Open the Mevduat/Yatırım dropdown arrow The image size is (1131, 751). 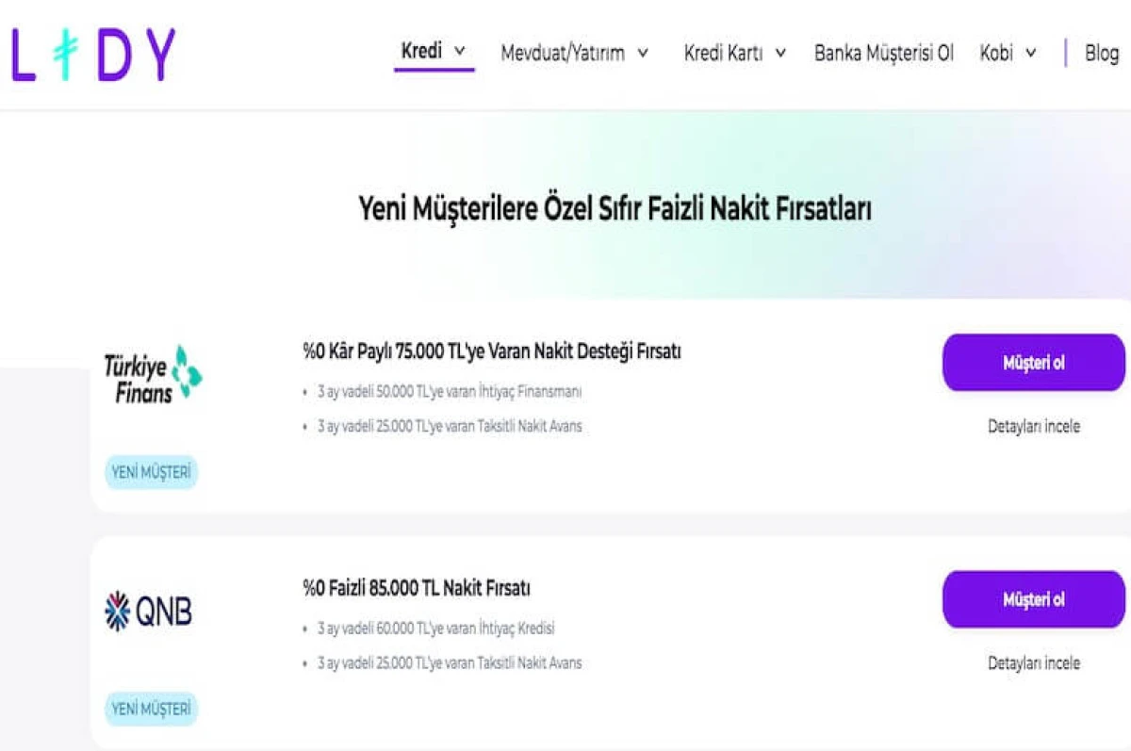643,53
